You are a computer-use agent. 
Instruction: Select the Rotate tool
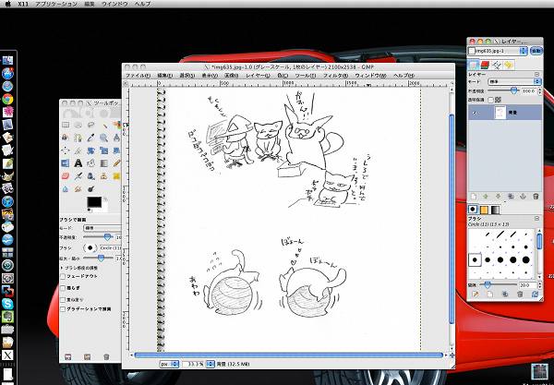click(x=90, y=150)
